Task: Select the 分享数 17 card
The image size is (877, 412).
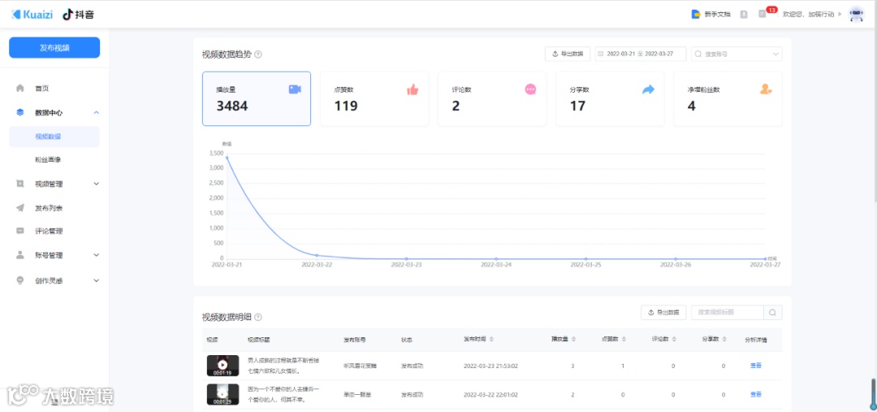Action: click(x=610, y=98)
